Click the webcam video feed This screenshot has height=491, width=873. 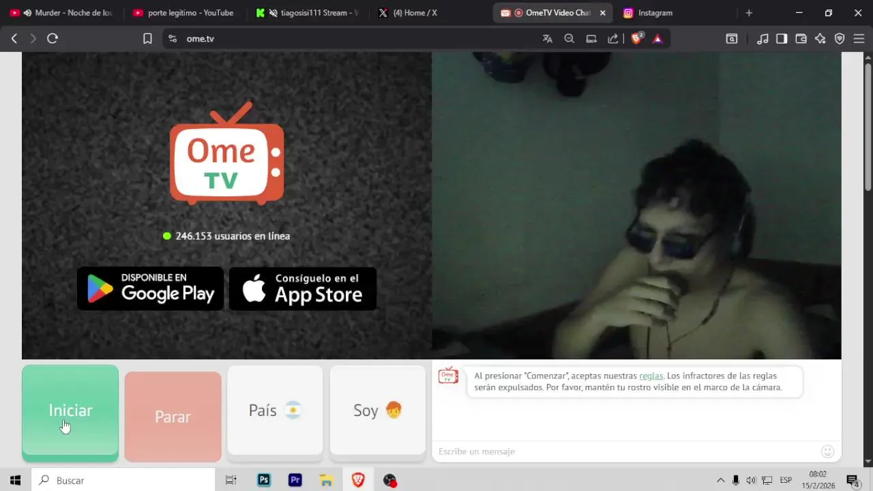click(636, 205)
